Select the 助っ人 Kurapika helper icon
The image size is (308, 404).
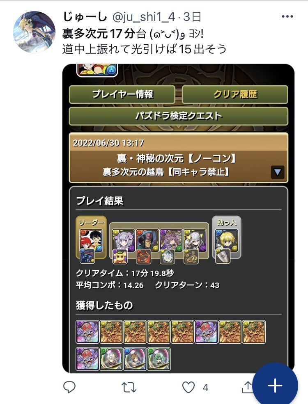(x=227, y=241)
